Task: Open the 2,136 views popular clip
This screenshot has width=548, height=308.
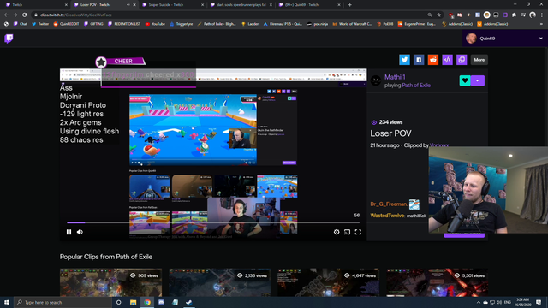Action: click(x=219, y=282)
